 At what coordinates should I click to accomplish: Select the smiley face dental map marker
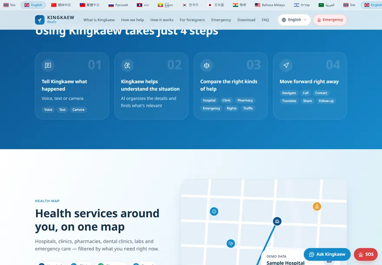pos(214,212)
